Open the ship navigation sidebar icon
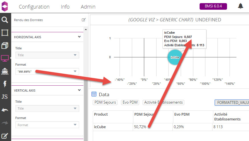Screen dimensions: 249x141 click(5, 71)
